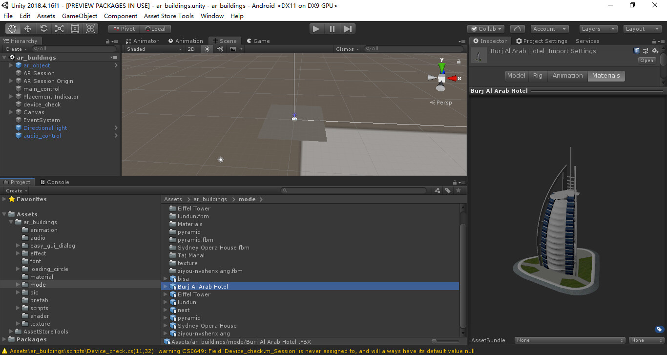
Task: Activate the Scale tool
Action: click(59, 28)
